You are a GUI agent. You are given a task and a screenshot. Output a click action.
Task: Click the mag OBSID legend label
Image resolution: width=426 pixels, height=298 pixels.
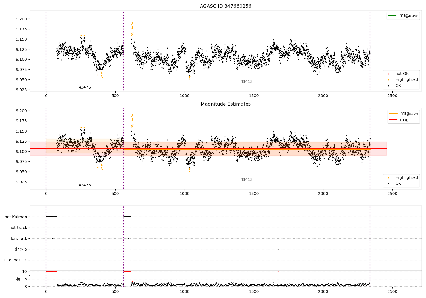(409, 114)
